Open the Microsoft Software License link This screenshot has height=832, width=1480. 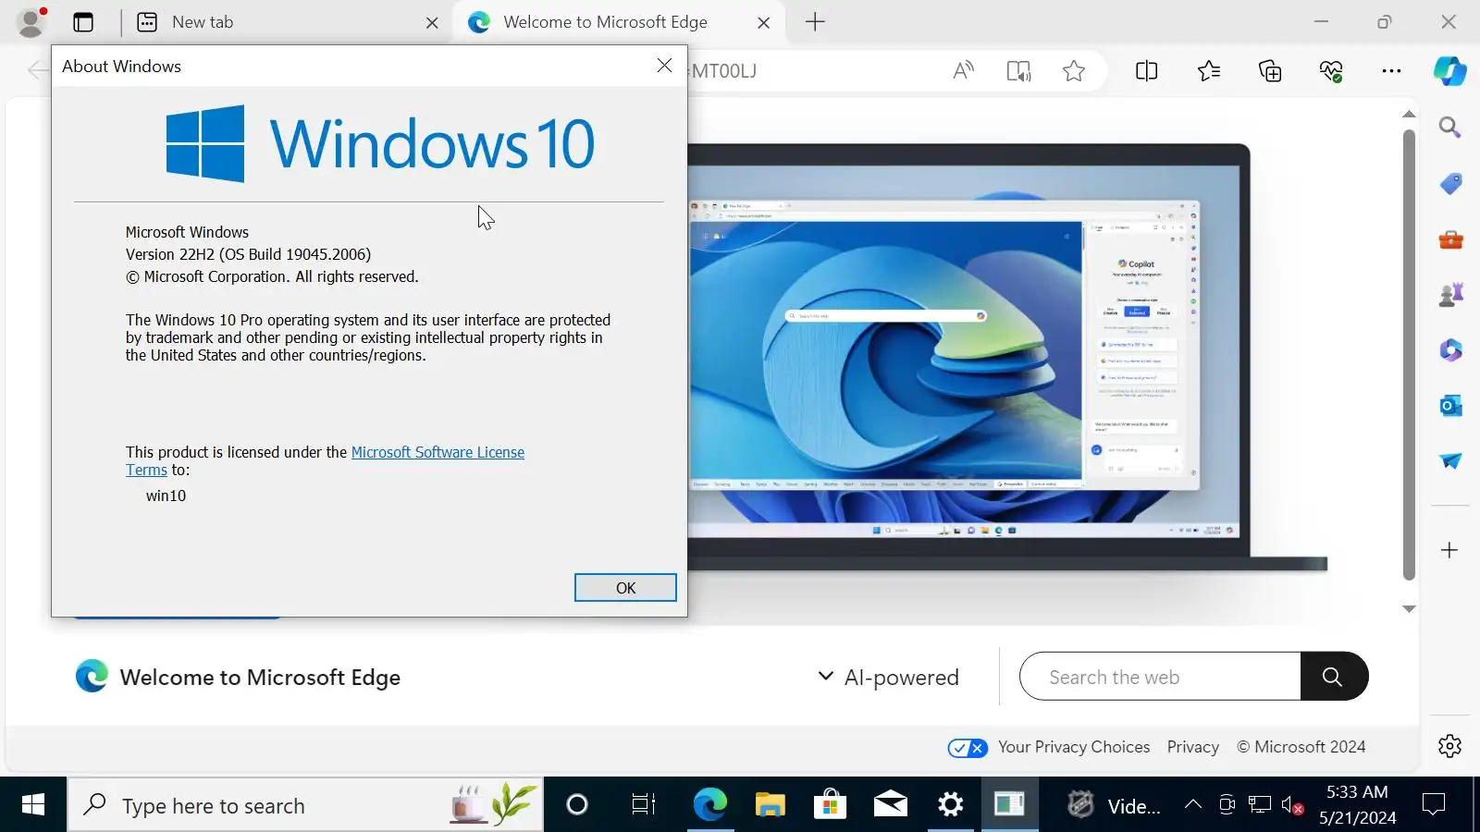[438, 452]
